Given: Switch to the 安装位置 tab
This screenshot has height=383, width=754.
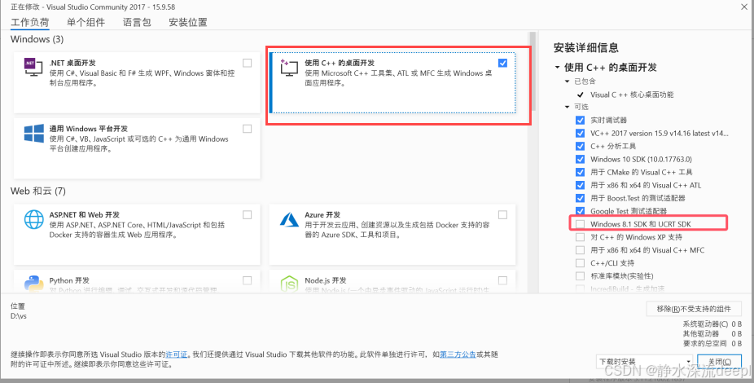Looking at the screenshot, I should pyautogui.click(x=188, y=22).
